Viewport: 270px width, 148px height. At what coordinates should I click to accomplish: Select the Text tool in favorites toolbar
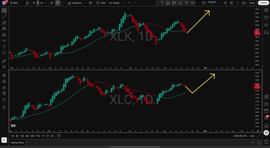click(162, 3)
